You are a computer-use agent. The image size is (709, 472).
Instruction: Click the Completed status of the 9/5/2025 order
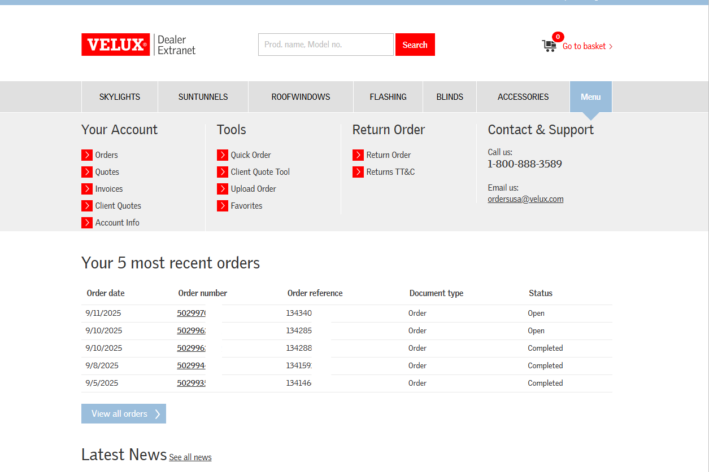pyautogui.click(x=545, y=383)
